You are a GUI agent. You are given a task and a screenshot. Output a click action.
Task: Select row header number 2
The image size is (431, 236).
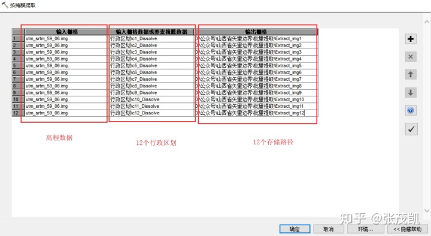click(x=18, y=45)
